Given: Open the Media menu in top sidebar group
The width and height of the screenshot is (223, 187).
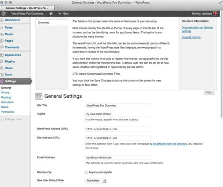Looking at the screenshot, I should click(x=9, y=34).
